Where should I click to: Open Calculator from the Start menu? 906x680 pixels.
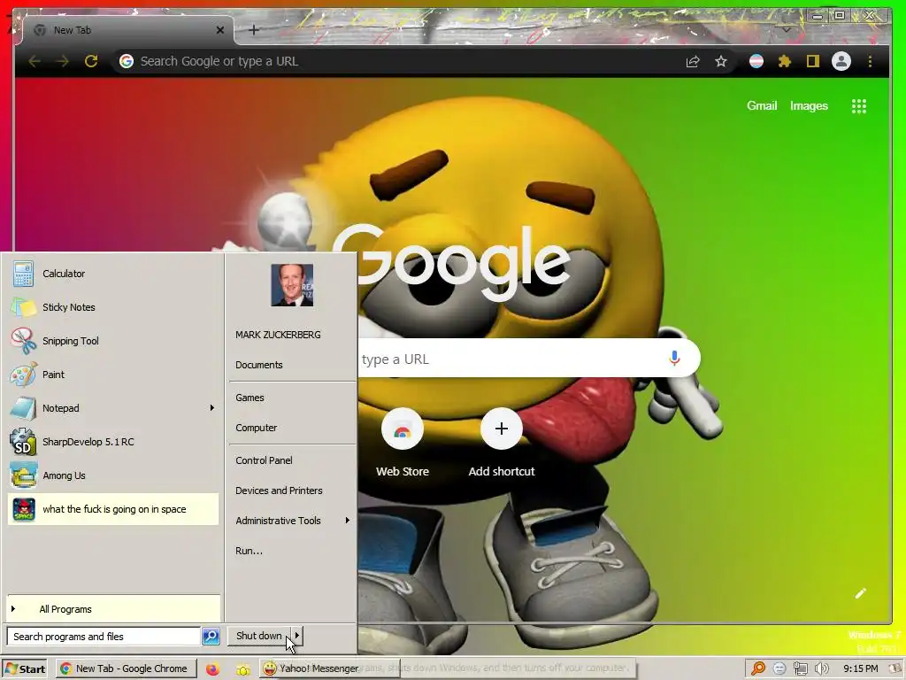[113, 274]
